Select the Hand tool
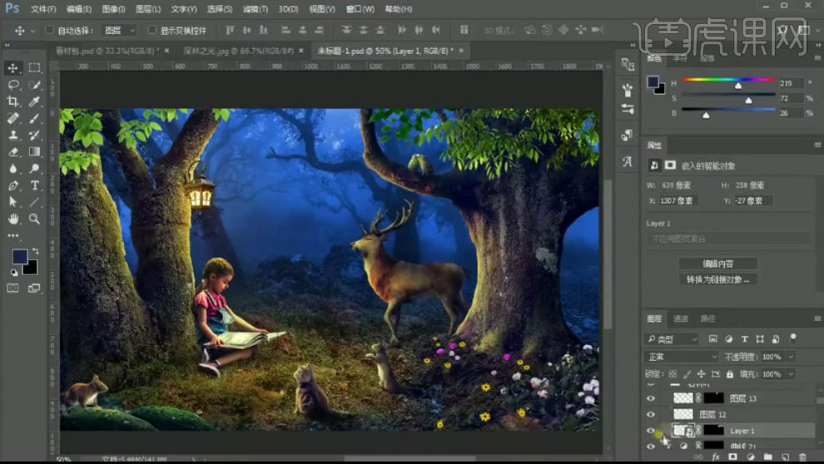824x464 pixels. (12, 219)
